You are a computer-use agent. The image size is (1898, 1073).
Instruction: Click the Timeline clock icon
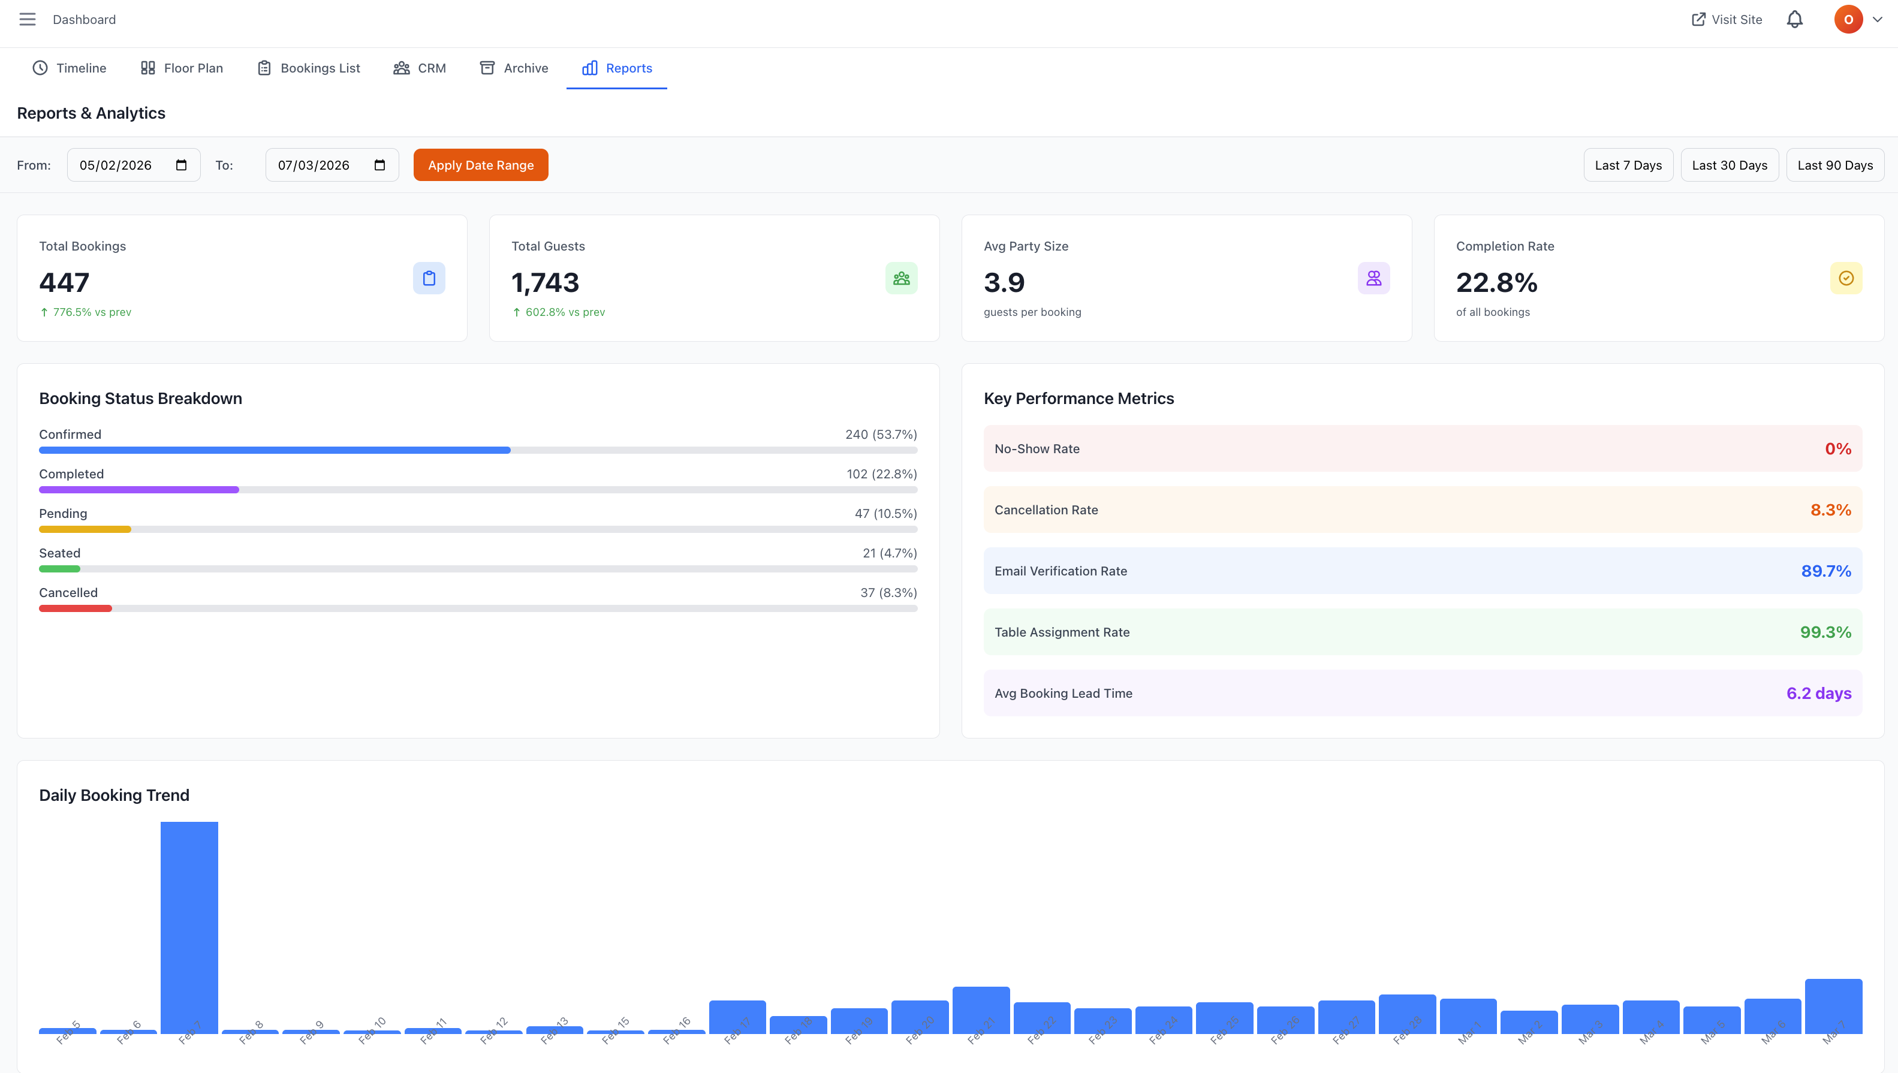tap(40, 68)
